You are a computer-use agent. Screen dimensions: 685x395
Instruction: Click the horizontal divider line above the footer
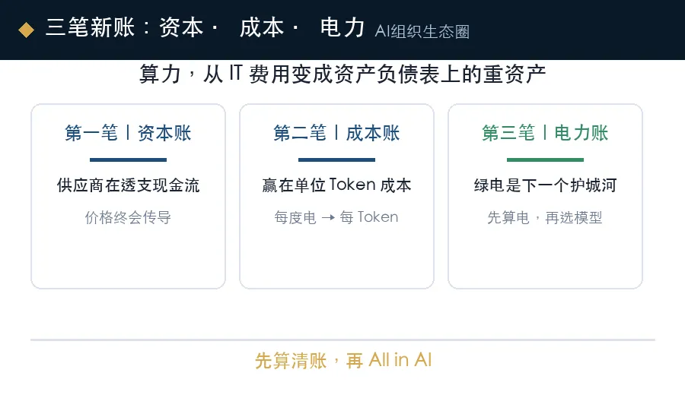[x=343, y=340]
